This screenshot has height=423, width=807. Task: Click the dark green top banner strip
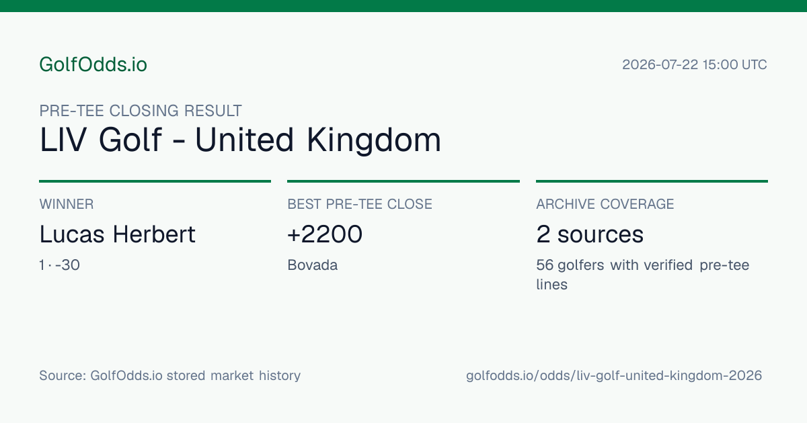pyautogui.click(x=403, y=6)
